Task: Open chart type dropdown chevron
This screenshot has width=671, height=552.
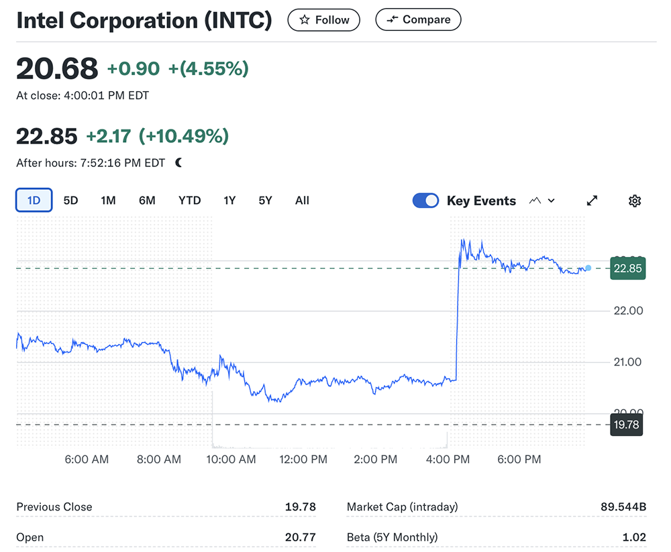Action: click(x=552, y=201)
